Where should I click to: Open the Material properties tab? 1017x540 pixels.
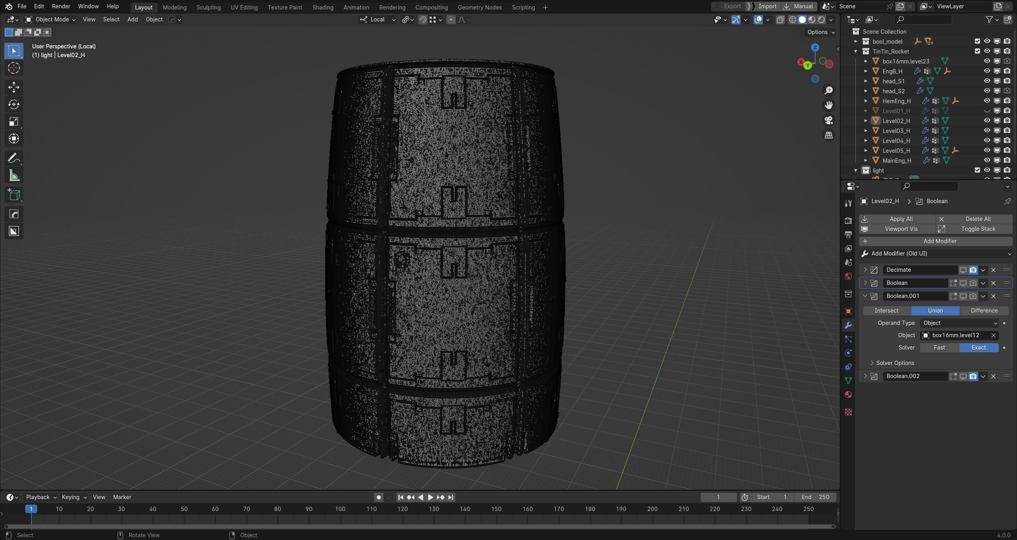pos(848,395)
